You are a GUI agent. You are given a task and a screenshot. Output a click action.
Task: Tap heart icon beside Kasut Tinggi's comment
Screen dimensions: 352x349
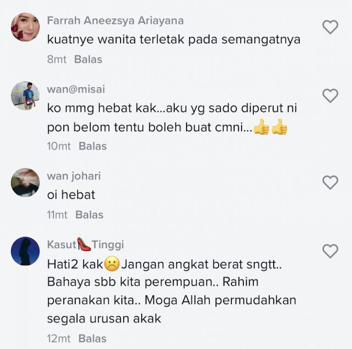click(330, 251)
